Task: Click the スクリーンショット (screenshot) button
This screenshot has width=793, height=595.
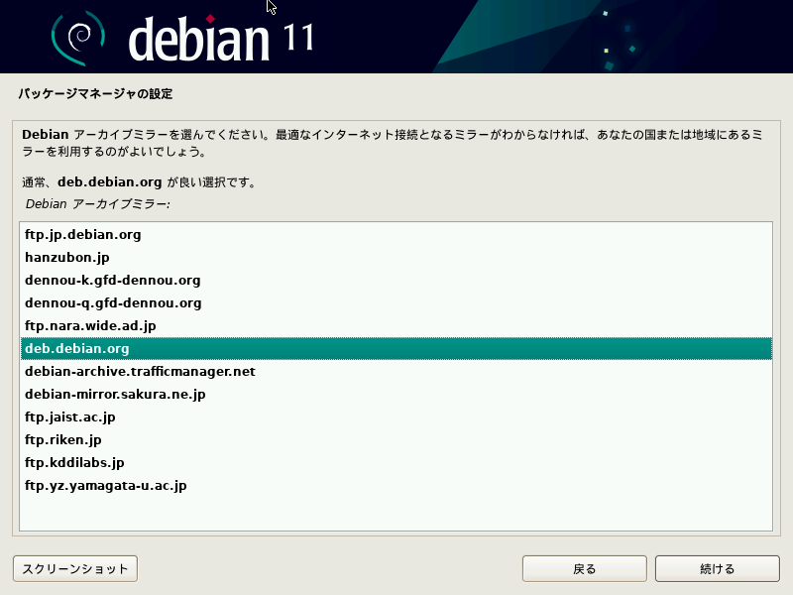Action: (75, 568)
